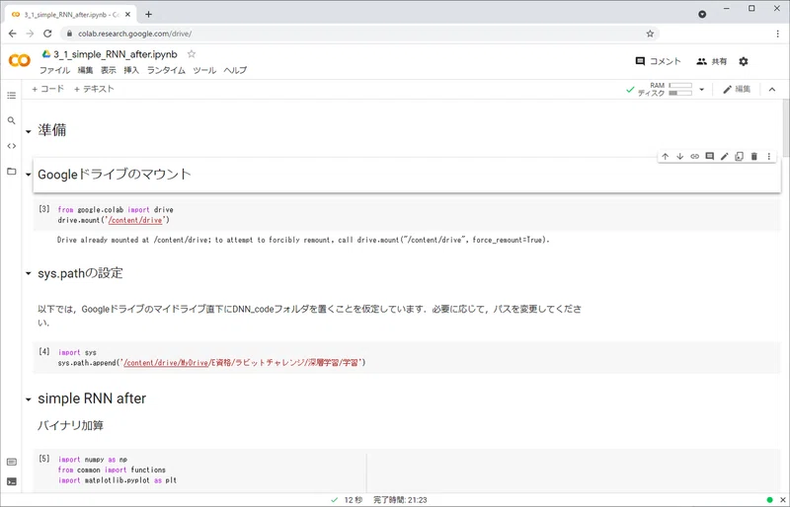Open the 編集 mode dropdown
Viewport: 790px width, 507px height.
point(737,89)
